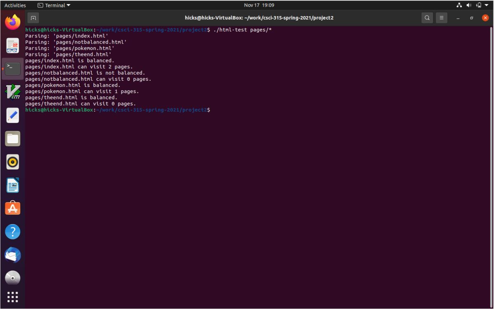Open the Nov 17 19:09 clock calendar
494x309 pixels.
pos(259,5)
